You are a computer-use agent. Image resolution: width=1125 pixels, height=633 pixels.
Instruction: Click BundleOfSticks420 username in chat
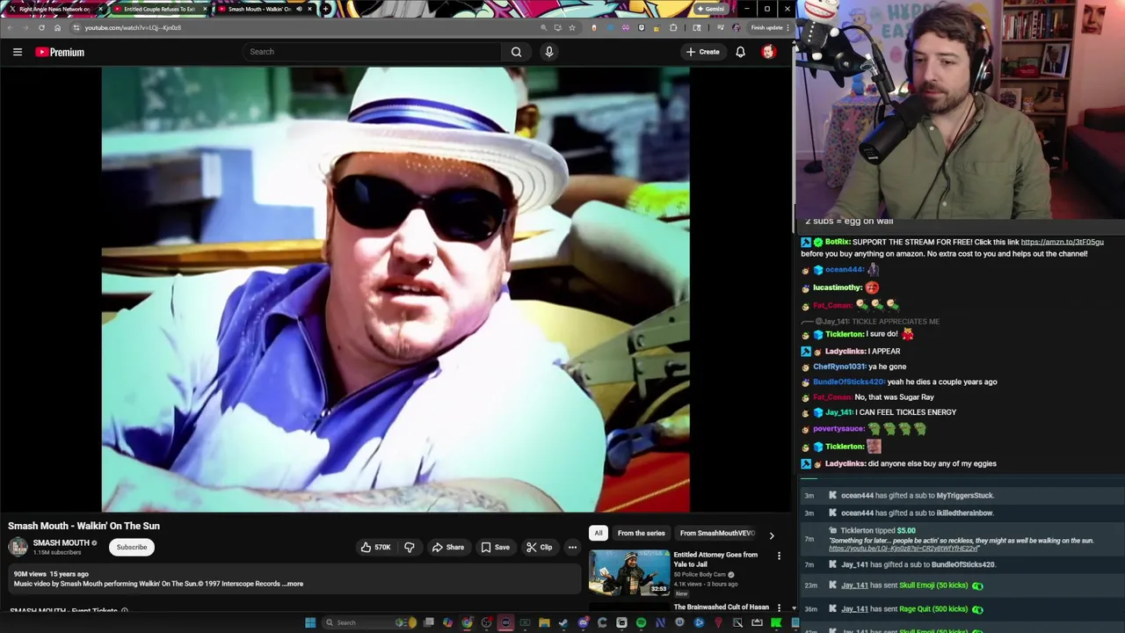[x=849, y=382]
